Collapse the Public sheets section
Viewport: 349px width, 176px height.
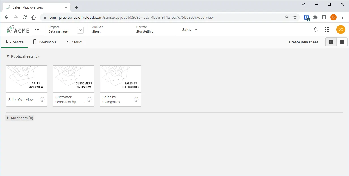[x=8, y=56]
